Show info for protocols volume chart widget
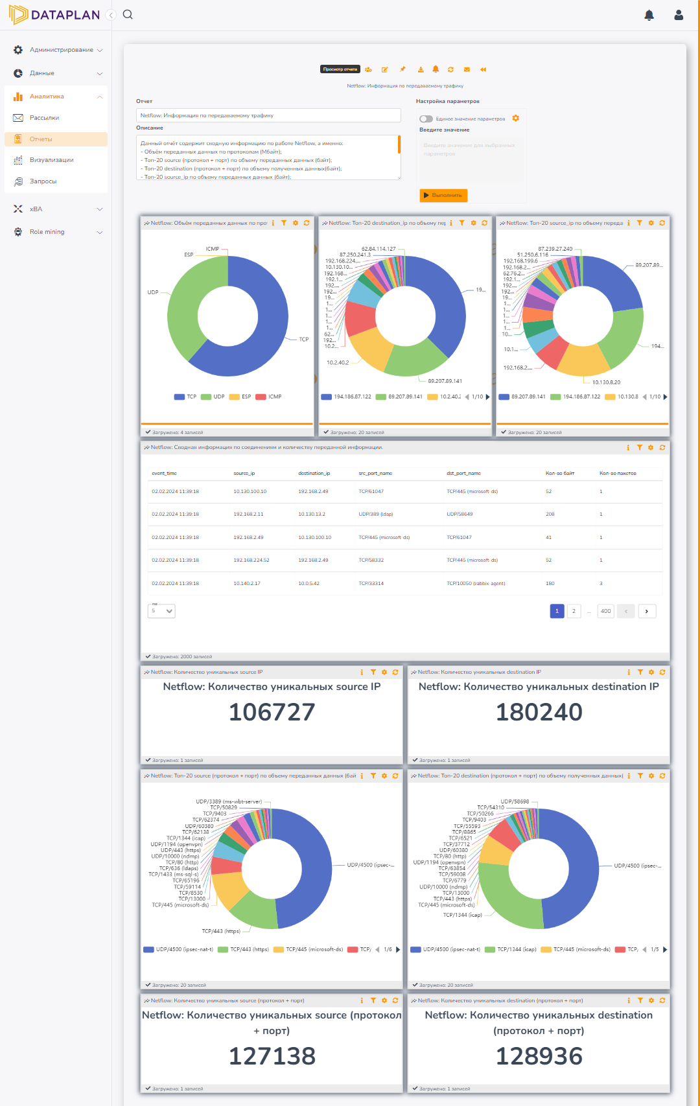Screen dimensions: 700x1106 point(273,223)
